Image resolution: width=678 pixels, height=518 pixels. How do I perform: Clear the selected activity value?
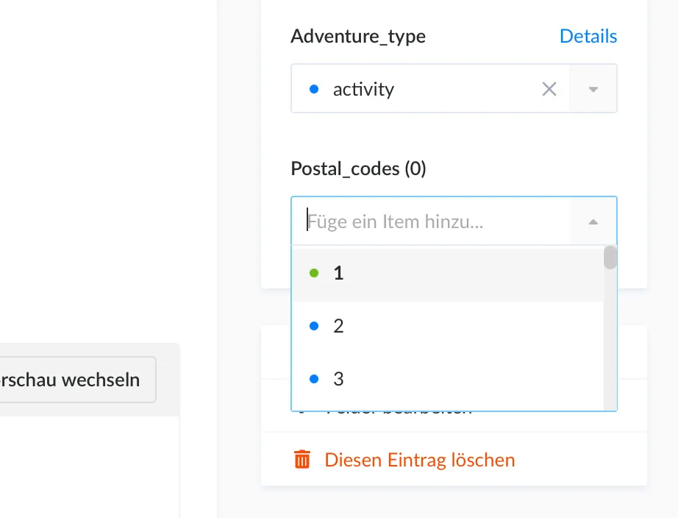pyautogui.click(x=549, y=89)
